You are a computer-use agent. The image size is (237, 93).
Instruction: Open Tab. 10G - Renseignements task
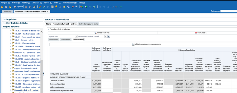click(27, 49)
